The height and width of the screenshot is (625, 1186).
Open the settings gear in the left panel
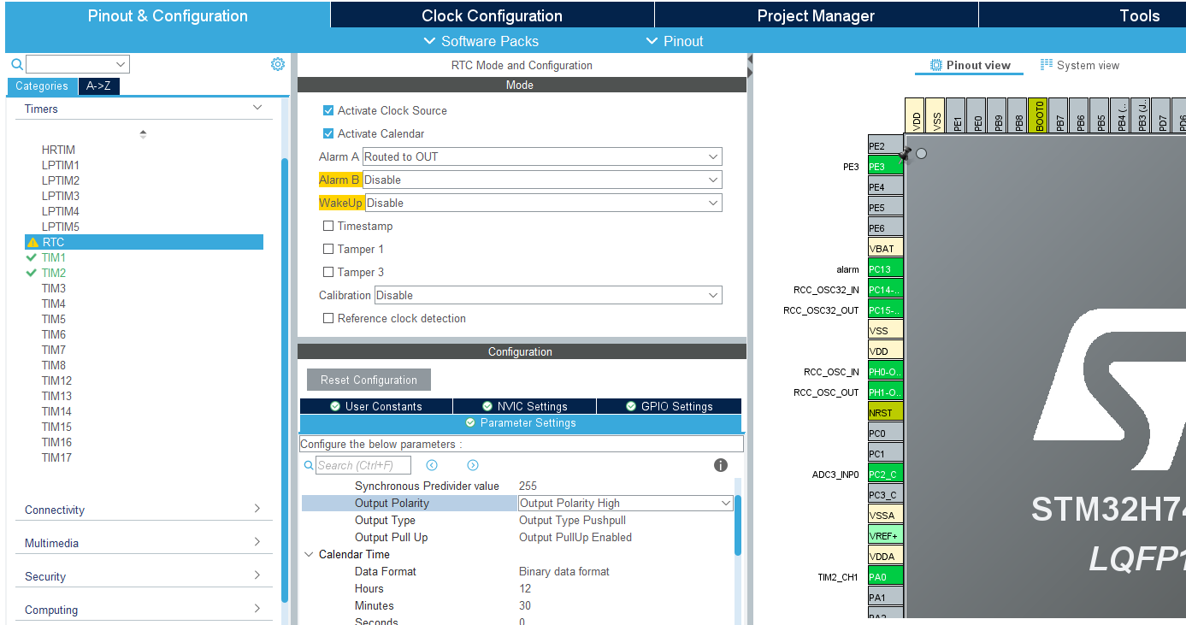277,63
